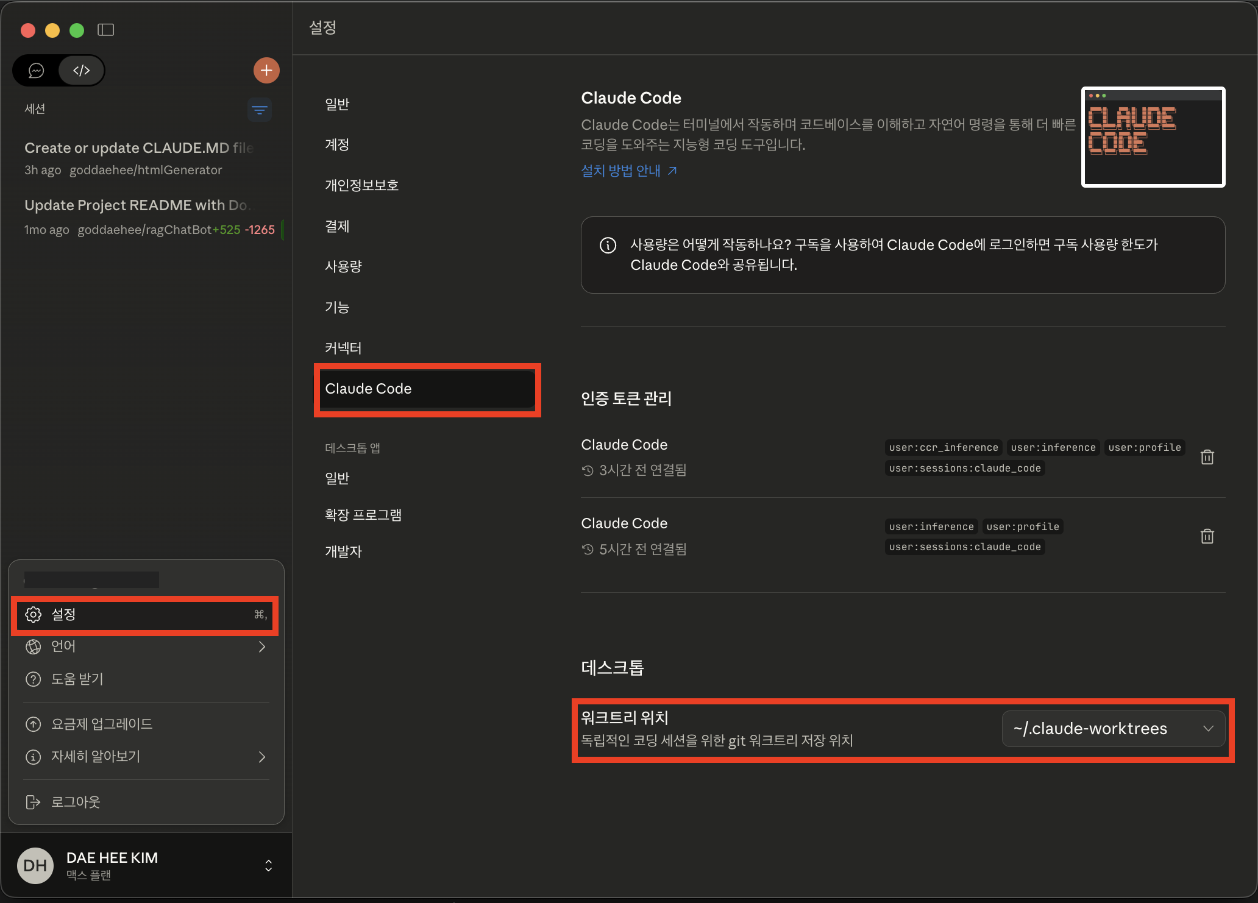Switch to chat mode icon

37,71
